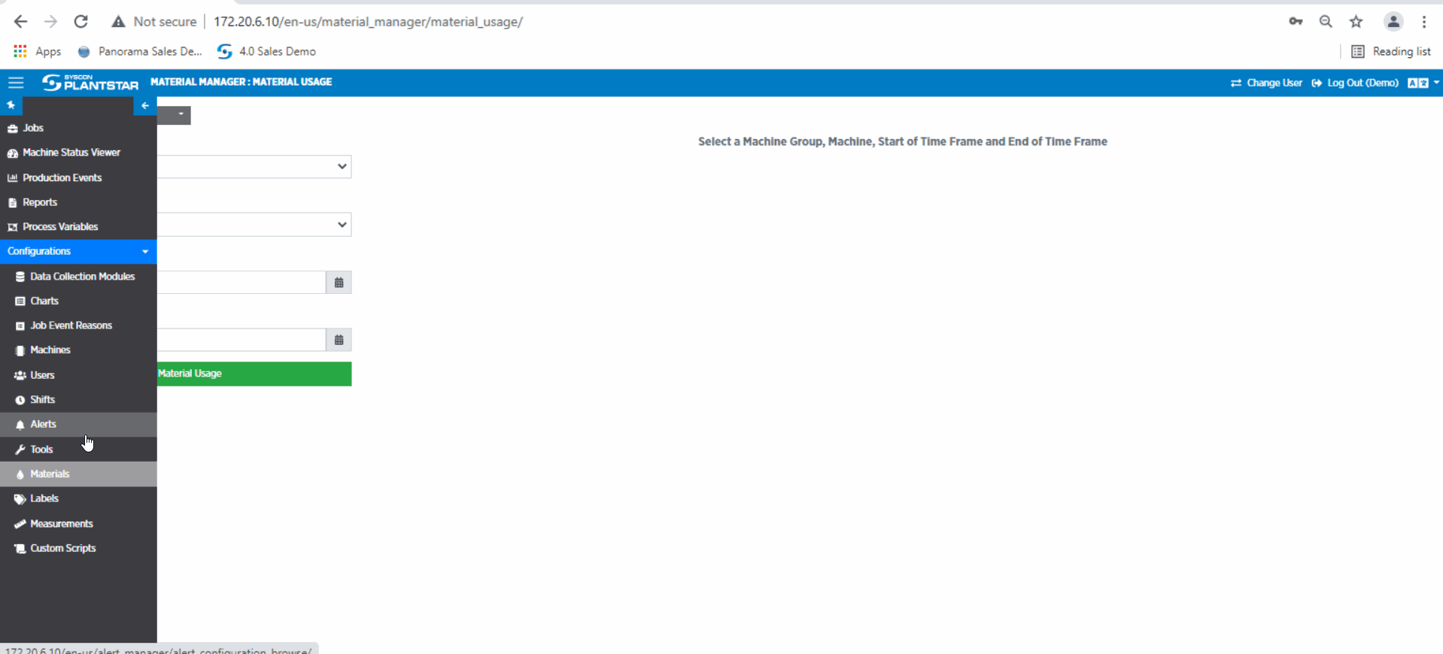Click Labels sidebar text

[x=44, y=498]
